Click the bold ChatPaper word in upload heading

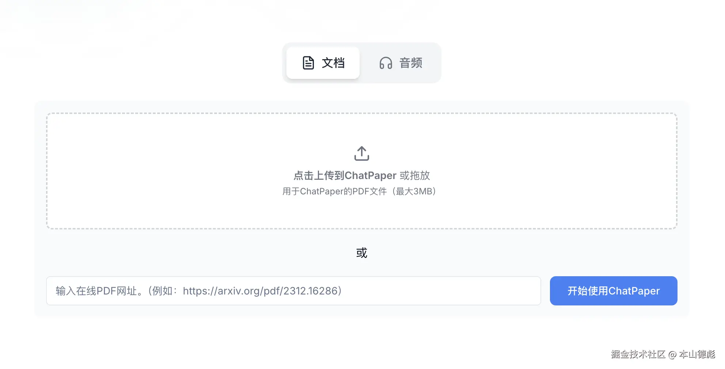click(371, 176)
